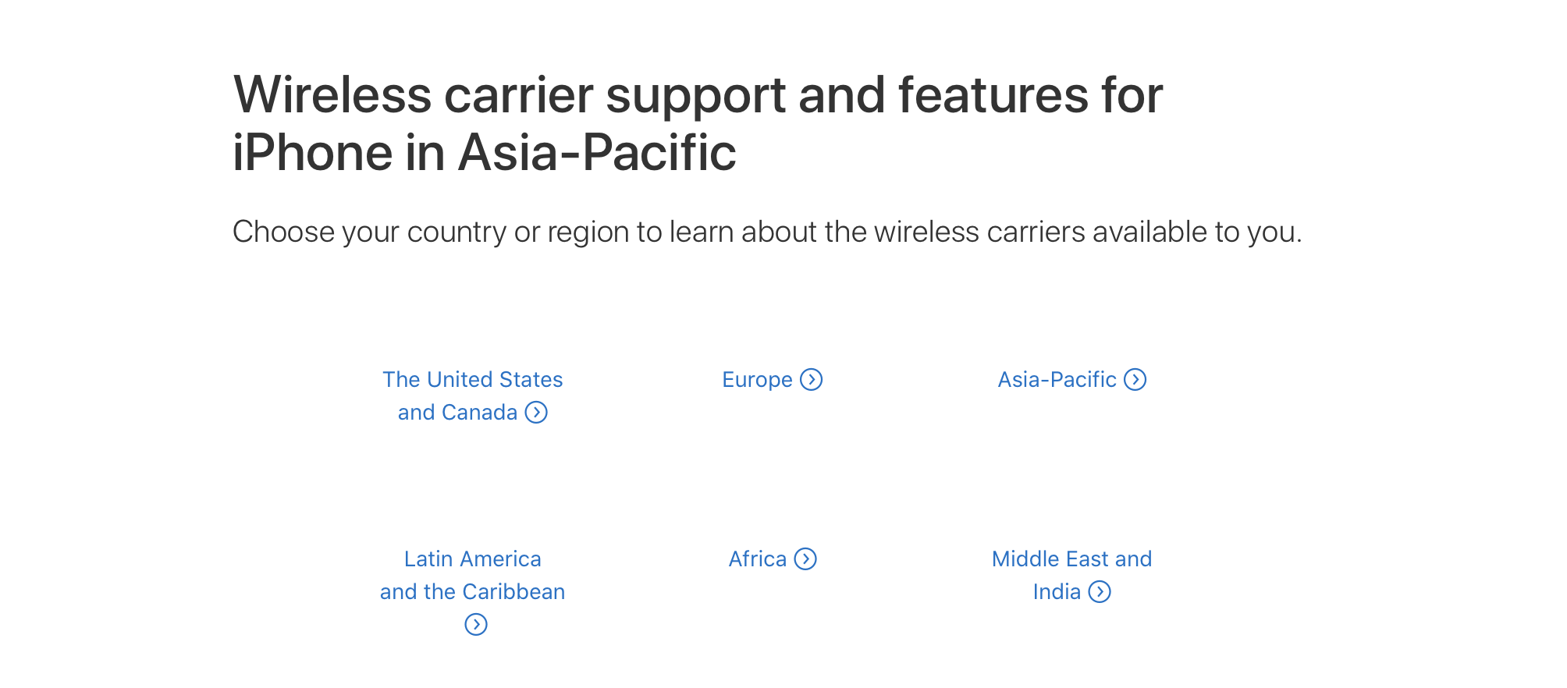Go to the Asia-Pacific link text
The height and width of the screenshot is (688, 1567).
pos(1057,379)
